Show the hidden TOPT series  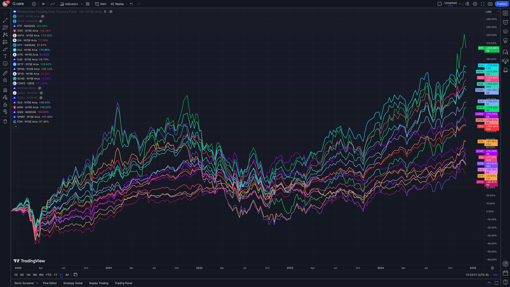(43, 16)
